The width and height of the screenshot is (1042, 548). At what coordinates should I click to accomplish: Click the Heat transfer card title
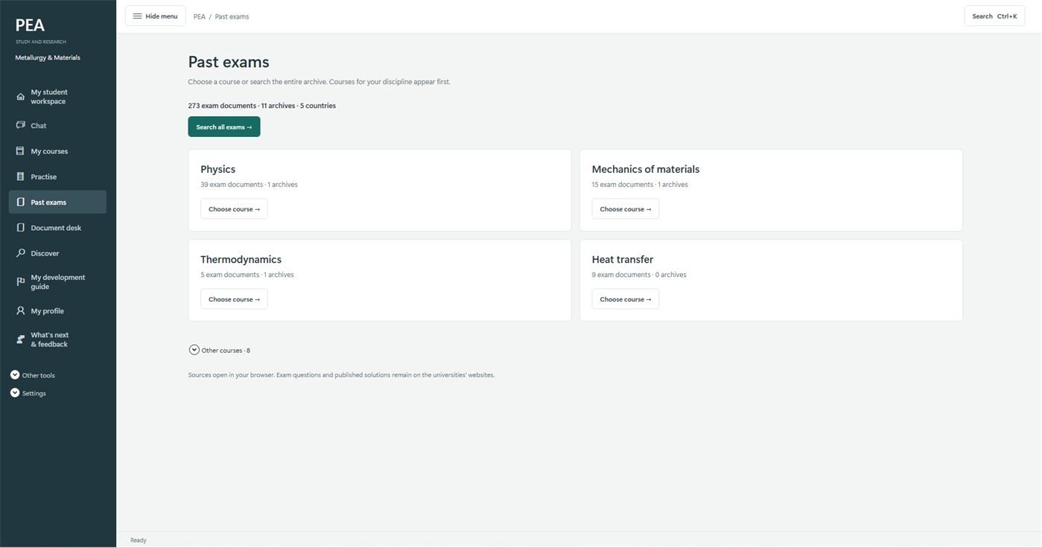click(x=623, y=259)
